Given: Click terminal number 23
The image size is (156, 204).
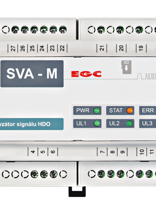Looking at the screenshot, I should (52, 48).
